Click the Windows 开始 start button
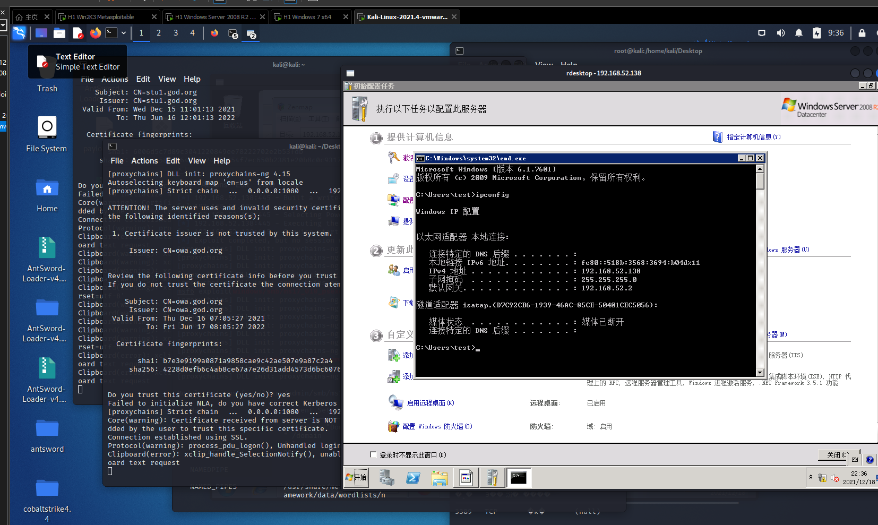Image resolution: width=878 pixels, height=525 pixels. 356,478
